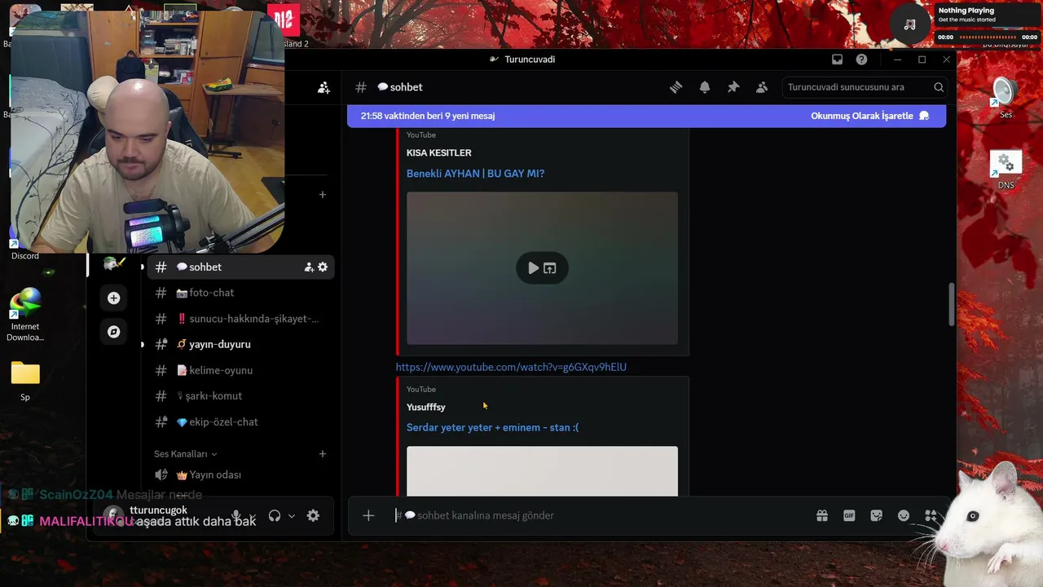1043x587 pixels.
Task: Add a channel to Ses Kanalları
Action: coord(323,454)
